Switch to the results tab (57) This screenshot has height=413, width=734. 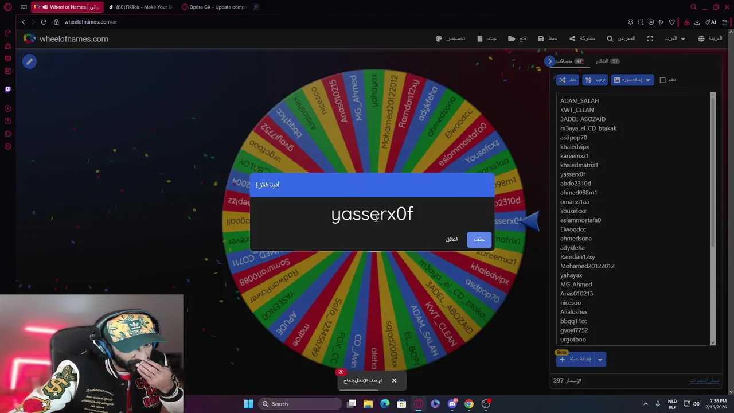coord(608,61)
